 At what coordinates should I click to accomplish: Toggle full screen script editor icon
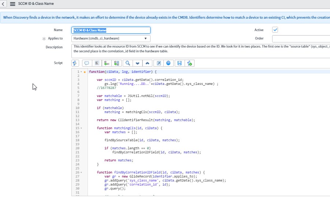click(159, 63)
